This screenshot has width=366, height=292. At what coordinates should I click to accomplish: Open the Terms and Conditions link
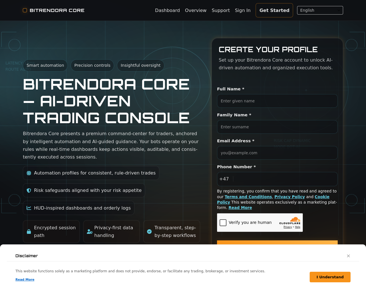248,197
